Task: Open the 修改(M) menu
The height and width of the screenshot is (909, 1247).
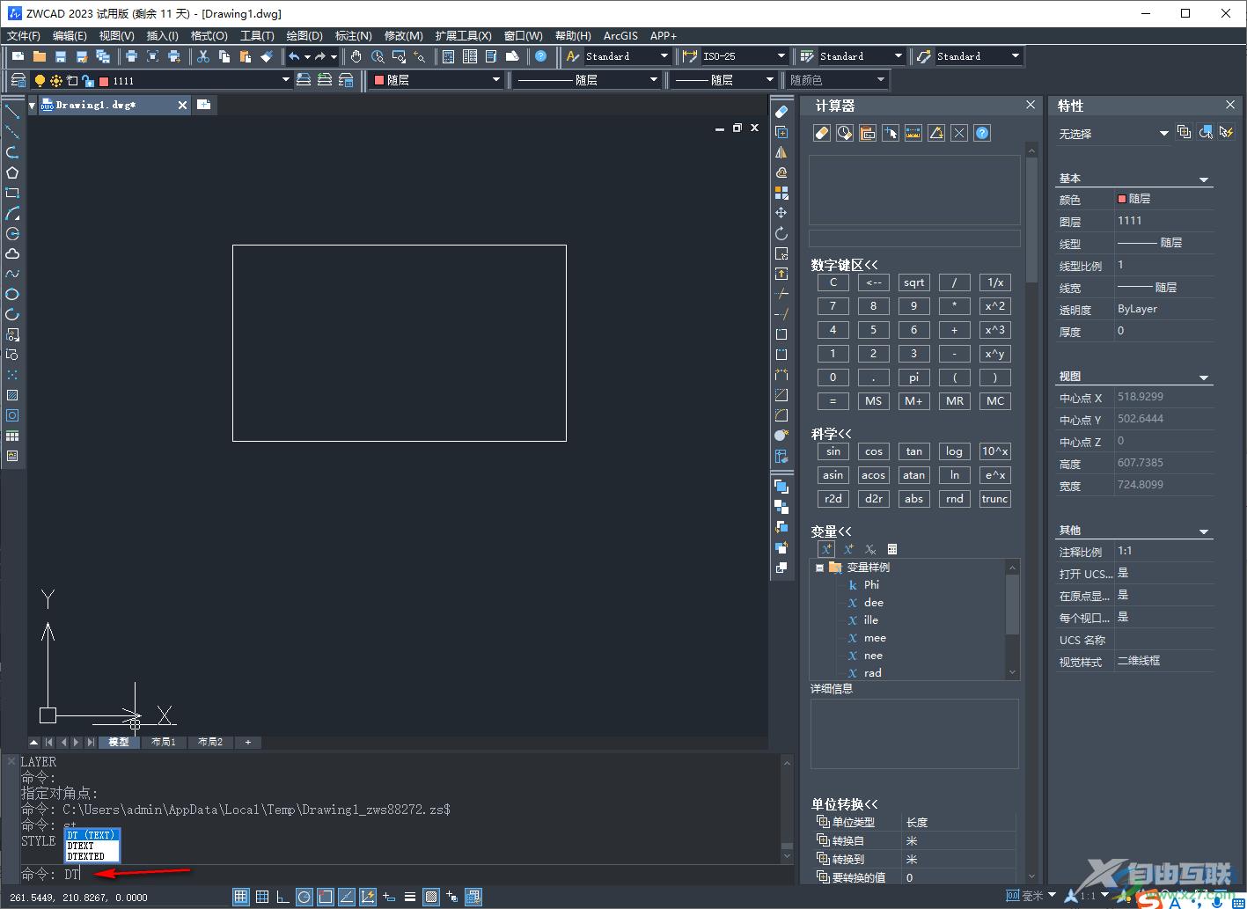Action: (404, 36)
